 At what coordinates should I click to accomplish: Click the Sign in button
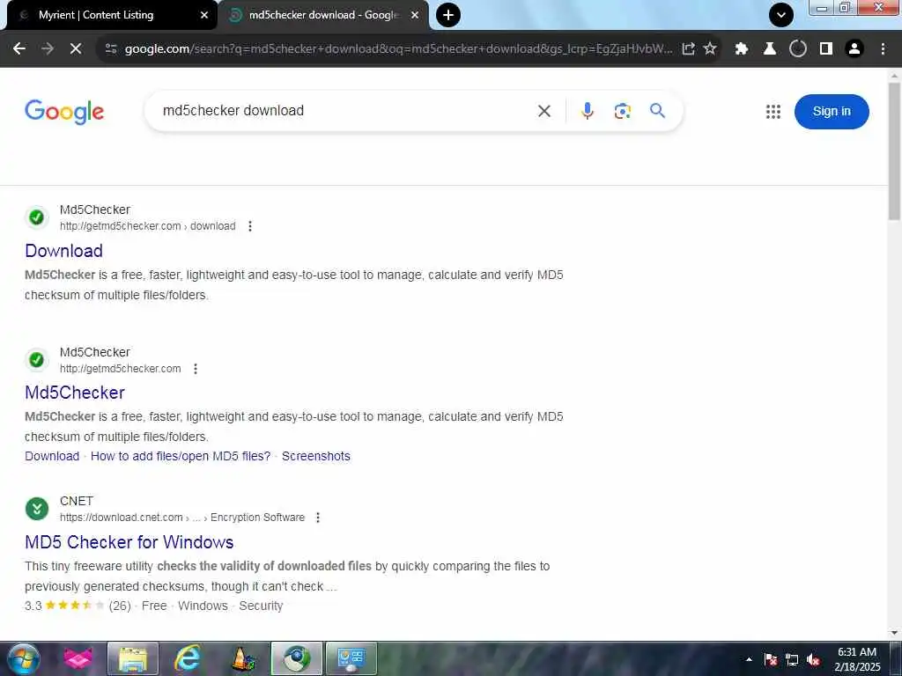coord(832,112)
